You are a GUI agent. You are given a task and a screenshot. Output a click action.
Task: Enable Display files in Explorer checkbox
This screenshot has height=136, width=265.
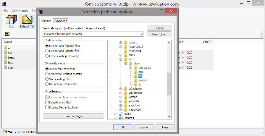(x=47, y=107)
